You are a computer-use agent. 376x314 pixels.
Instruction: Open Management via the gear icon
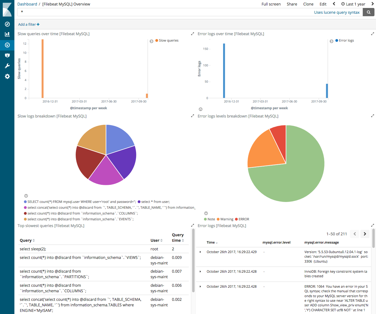coord(7,76)
